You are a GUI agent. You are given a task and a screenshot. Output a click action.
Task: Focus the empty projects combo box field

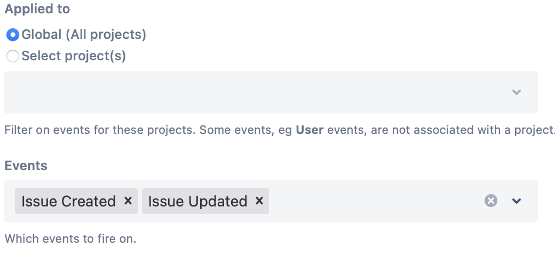271,92
